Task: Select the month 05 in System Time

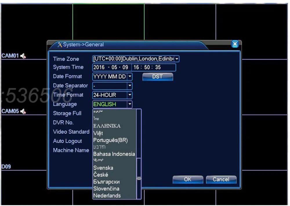Action: tap(114, 67)
